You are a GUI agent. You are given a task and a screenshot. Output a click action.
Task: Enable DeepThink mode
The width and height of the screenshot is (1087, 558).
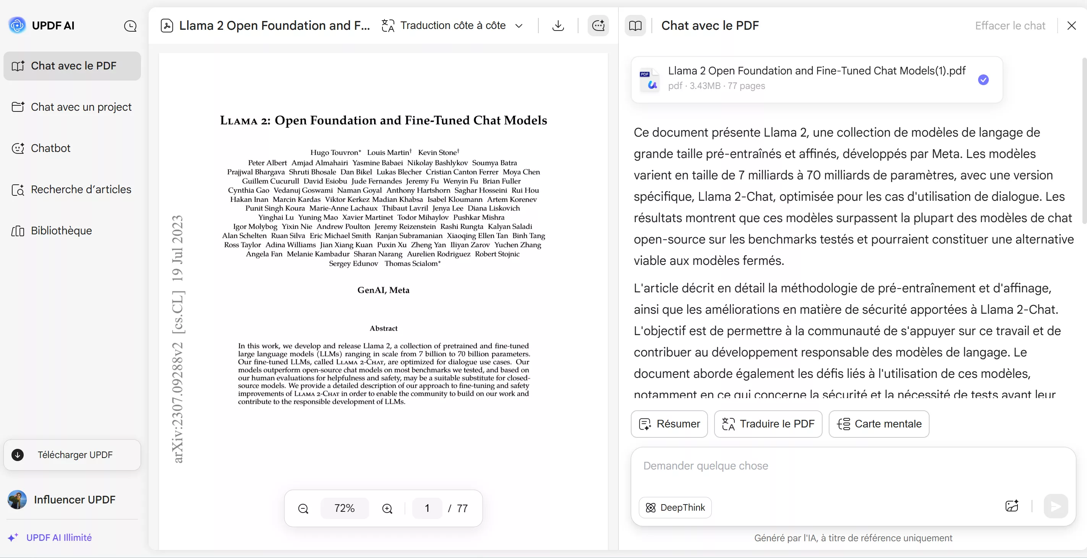[675, 507]
